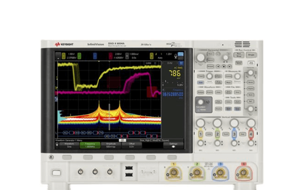Tap the green channel 2 badge on screen
The height and width of the screenshot is (190, 308).
[79, 56]
